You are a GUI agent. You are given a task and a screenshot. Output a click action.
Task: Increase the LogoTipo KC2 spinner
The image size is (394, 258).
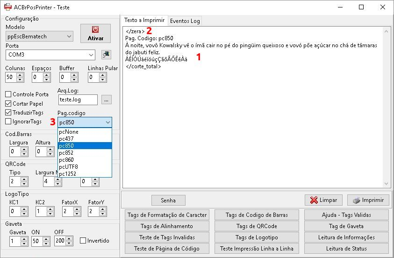[x=50, y=209]
